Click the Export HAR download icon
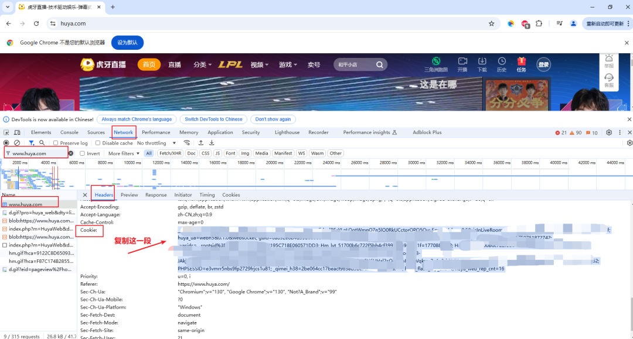Screen dimensions: 633x339 212,143
